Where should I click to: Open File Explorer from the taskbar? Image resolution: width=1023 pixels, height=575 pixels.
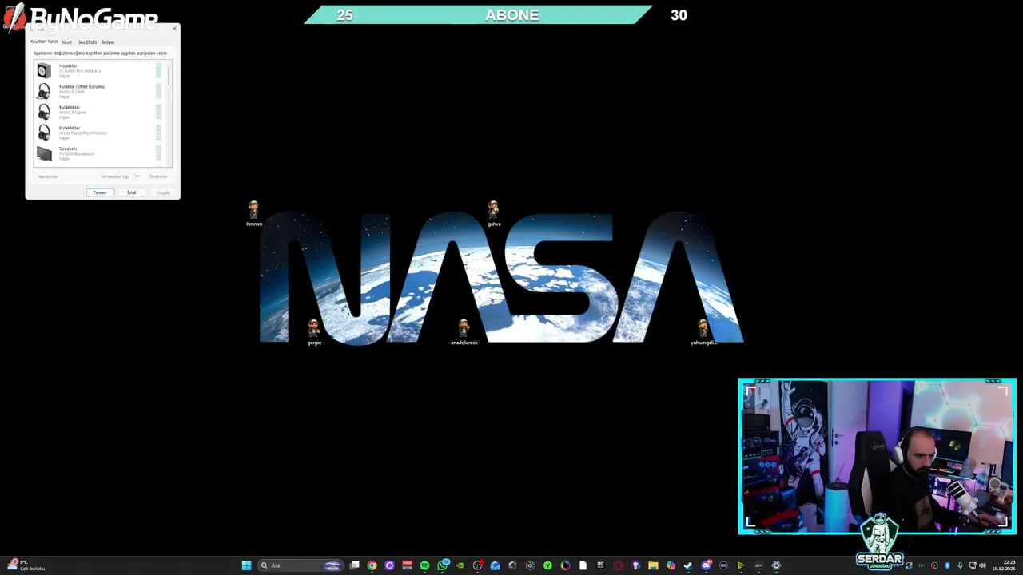653,565
